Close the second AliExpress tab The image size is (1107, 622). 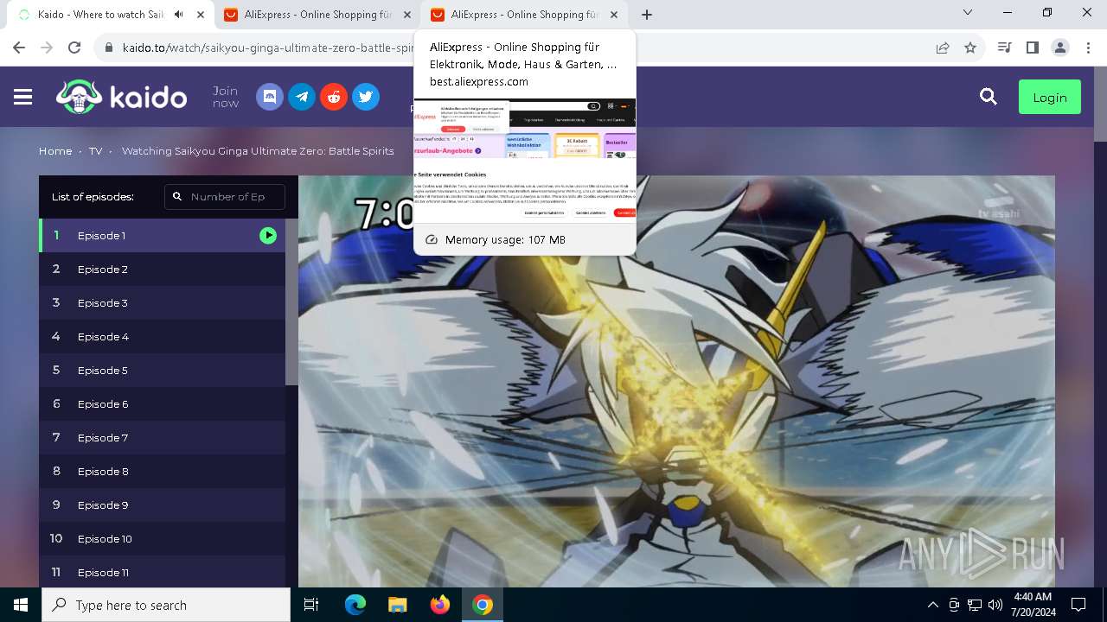tap(614, 15)
